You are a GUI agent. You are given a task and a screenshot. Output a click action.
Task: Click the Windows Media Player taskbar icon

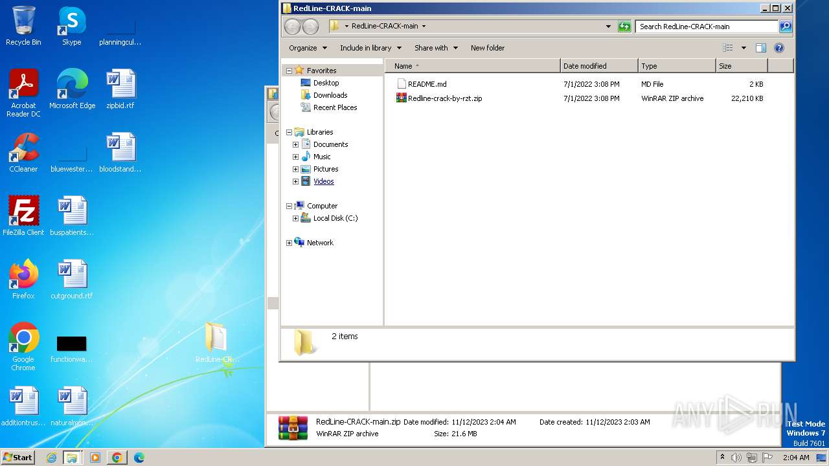[x=95, y=458]
